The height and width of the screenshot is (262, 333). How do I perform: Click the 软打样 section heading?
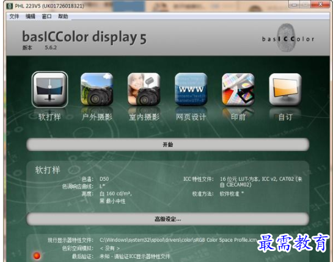(x=48, y=170)
